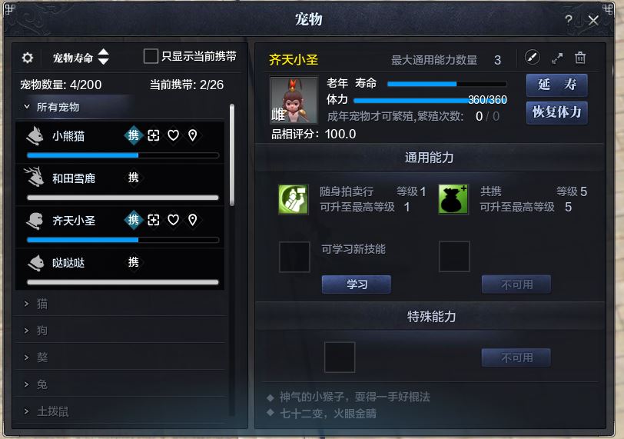Click the heart icon for 小熊猫
The image size is (624, 439).
[173, 135]
